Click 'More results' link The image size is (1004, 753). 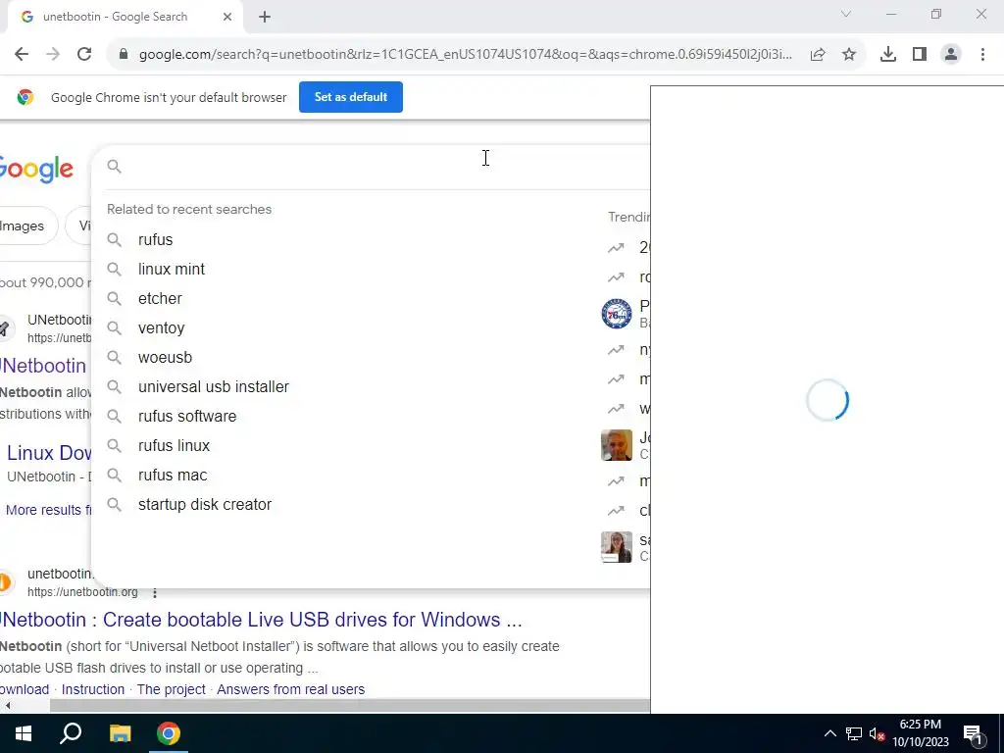[48, 510]
